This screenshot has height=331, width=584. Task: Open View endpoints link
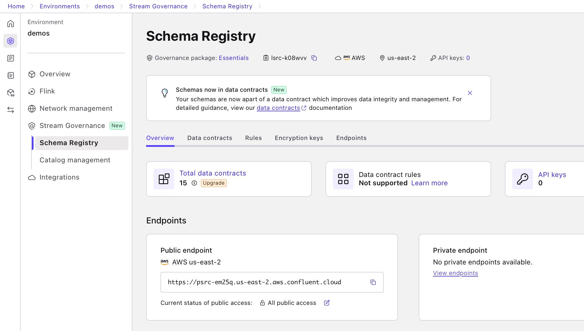[x=455, y=273]
